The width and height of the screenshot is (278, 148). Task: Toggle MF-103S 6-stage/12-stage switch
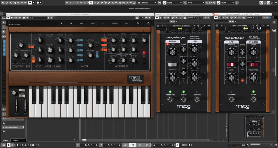click(253, 64)
